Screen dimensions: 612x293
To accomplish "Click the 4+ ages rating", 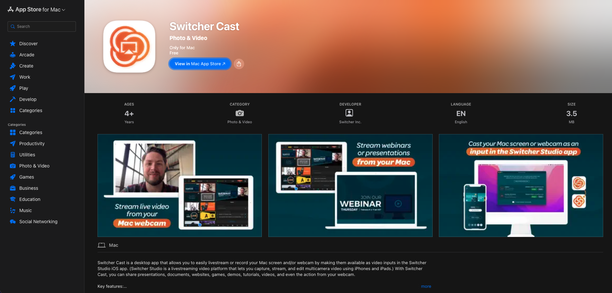I will pos(129,114).
